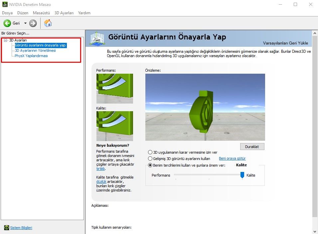Close the NVIDIA Denetim Masası window

[x=310, y=4]
